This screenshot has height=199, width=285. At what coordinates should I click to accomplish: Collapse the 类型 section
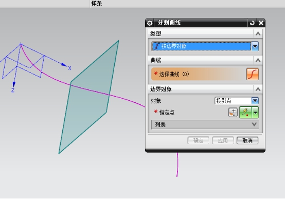click(258, 34)
